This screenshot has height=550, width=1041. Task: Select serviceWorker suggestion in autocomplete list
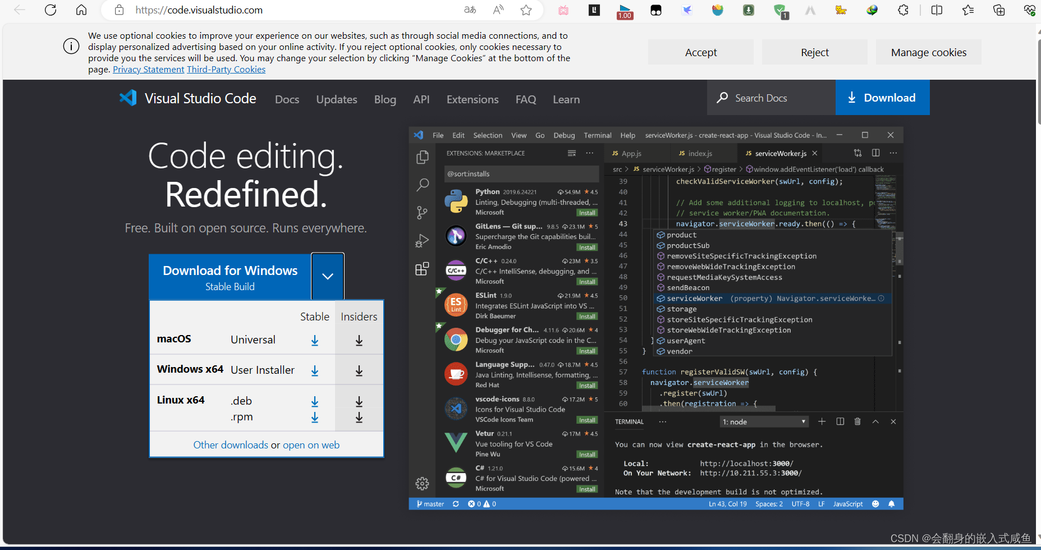tap(773, 299)
